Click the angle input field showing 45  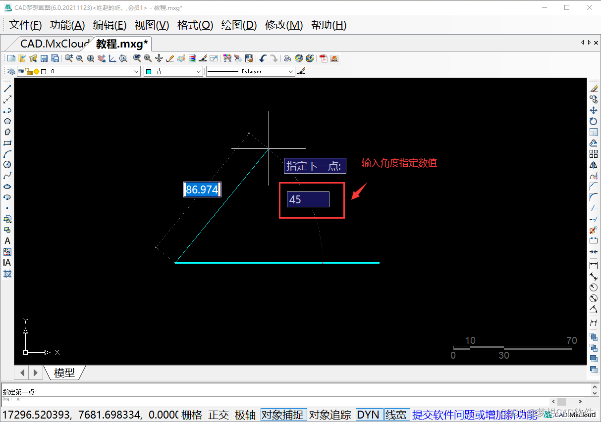tap(308, 199)
